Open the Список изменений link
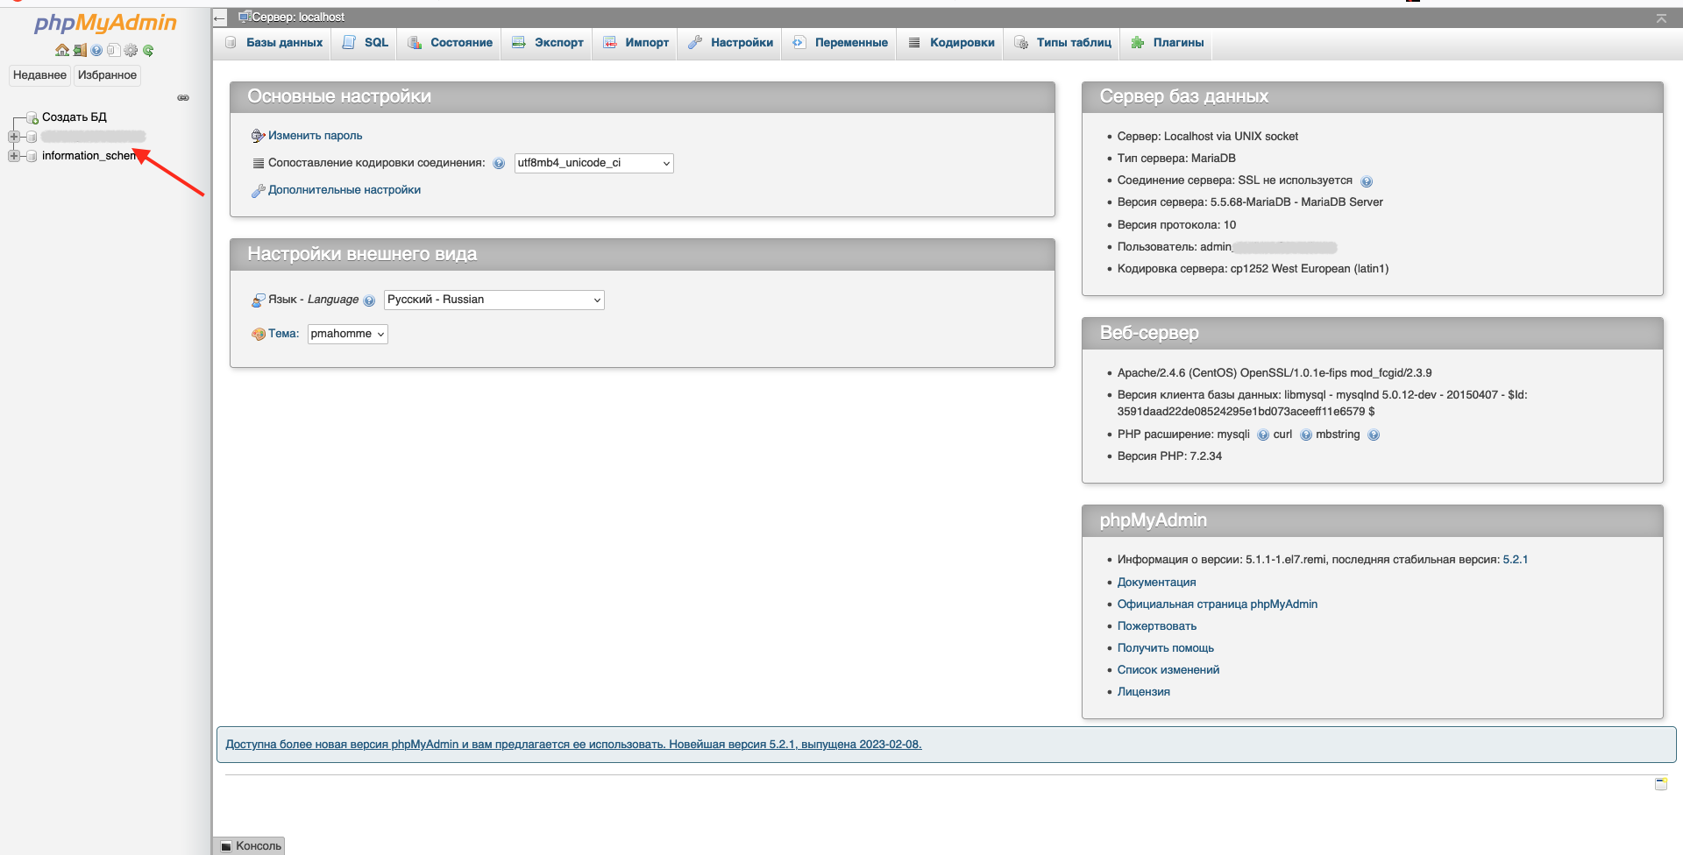This screenshot has height=855, width=1683. point(1168,670)
